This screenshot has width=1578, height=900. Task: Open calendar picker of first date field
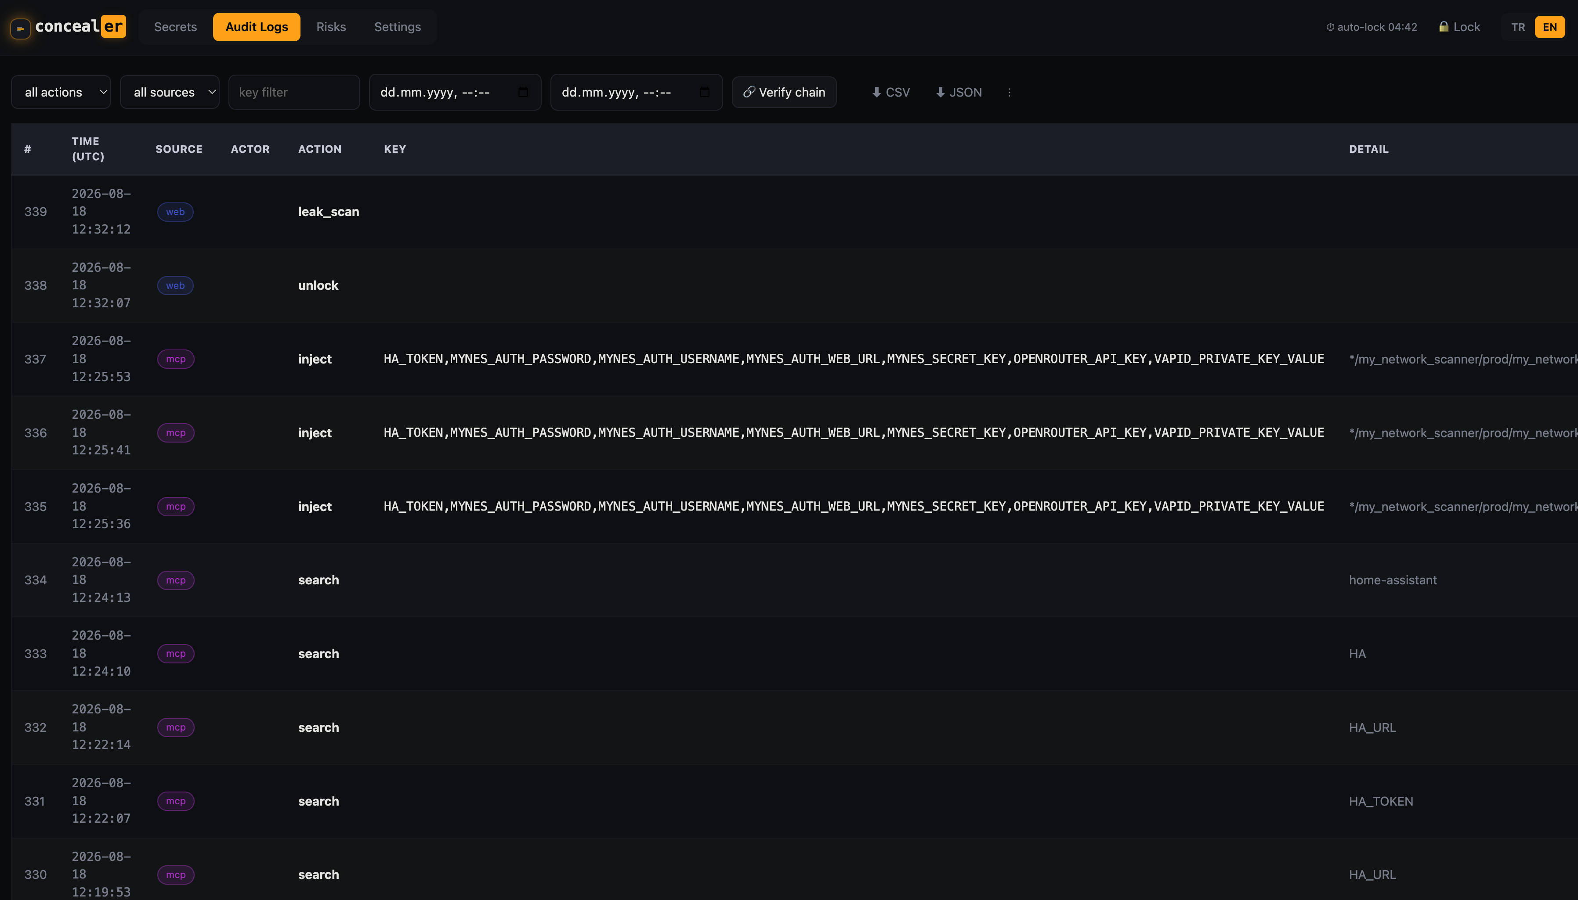pos(523,92)
